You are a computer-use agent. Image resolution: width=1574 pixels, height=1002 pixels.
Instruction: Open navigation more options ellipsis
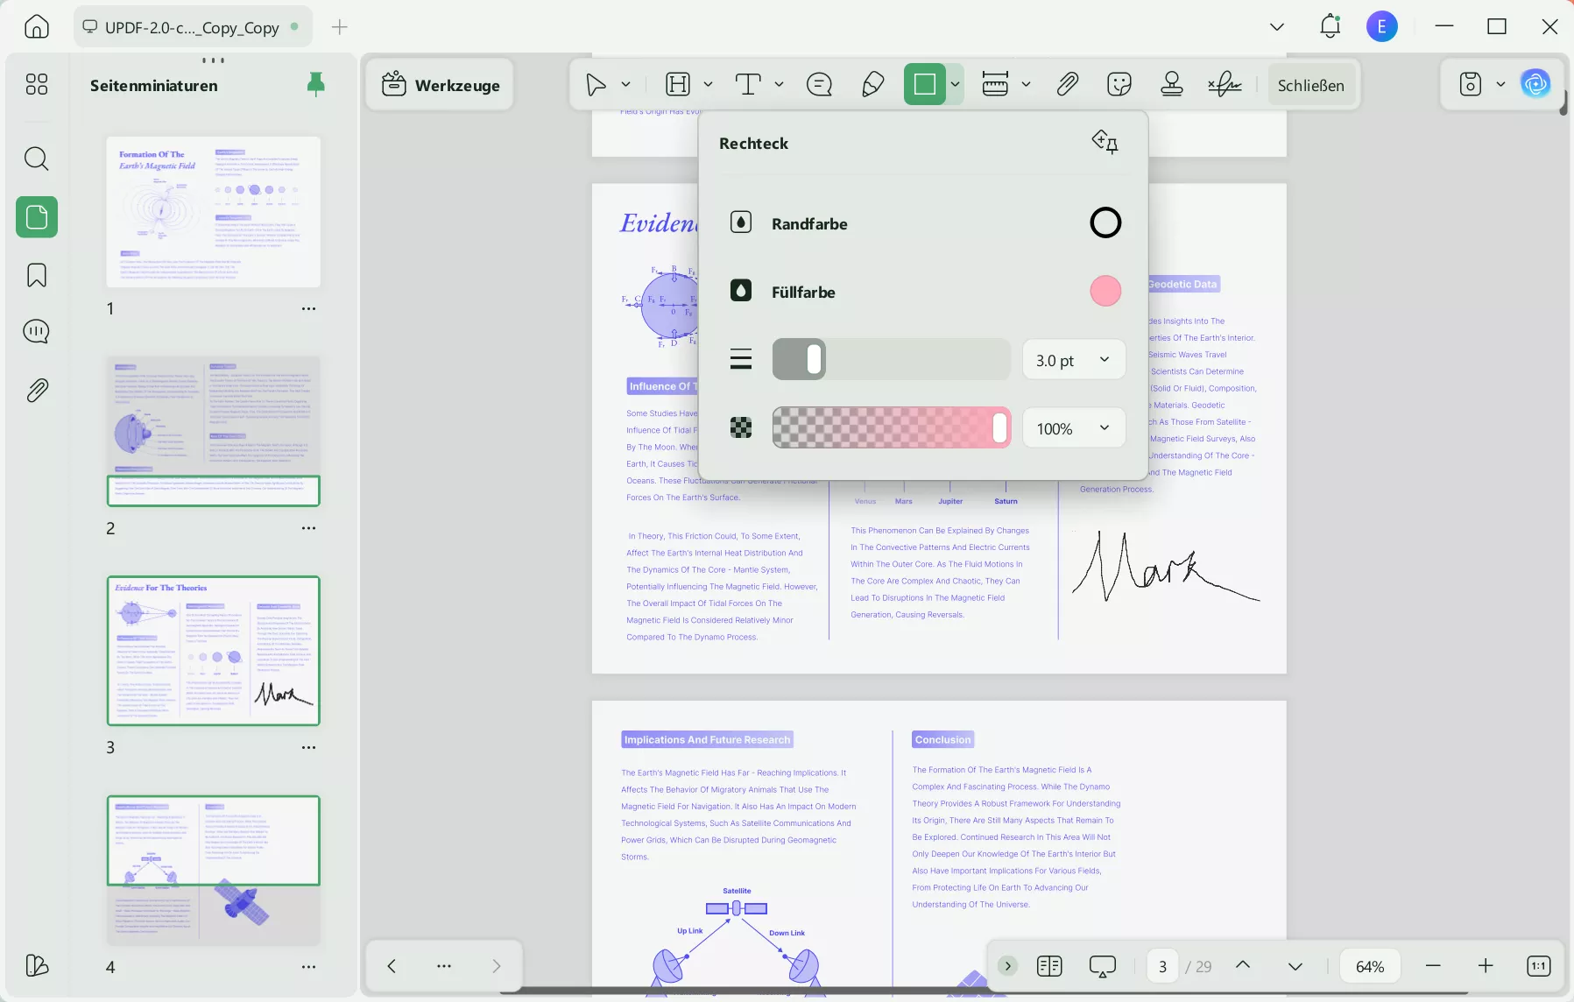[x=444, y=966]
